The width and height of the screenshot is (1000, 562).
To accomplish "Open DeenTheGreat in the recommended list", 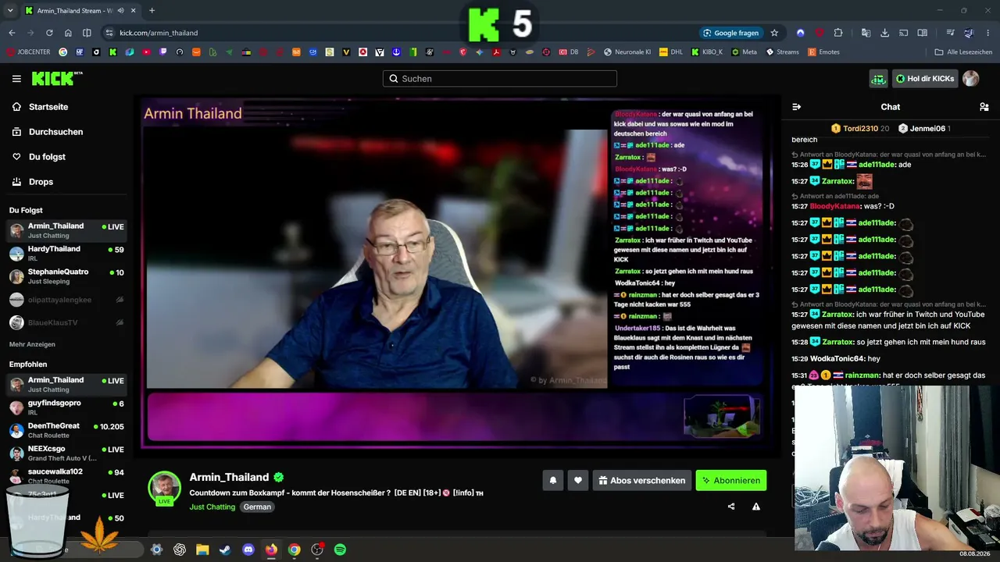I will pos(66,430).
